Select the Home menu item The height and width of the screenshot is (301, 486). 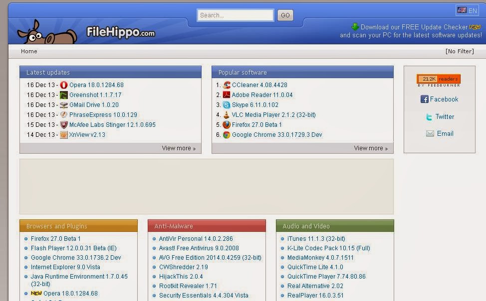(x=28, y=51)
